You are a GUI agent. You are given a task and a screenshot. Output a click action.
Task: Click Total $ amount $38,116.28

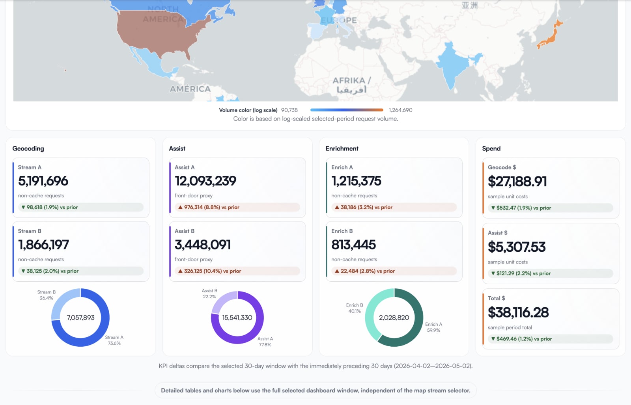coord(518,312)
